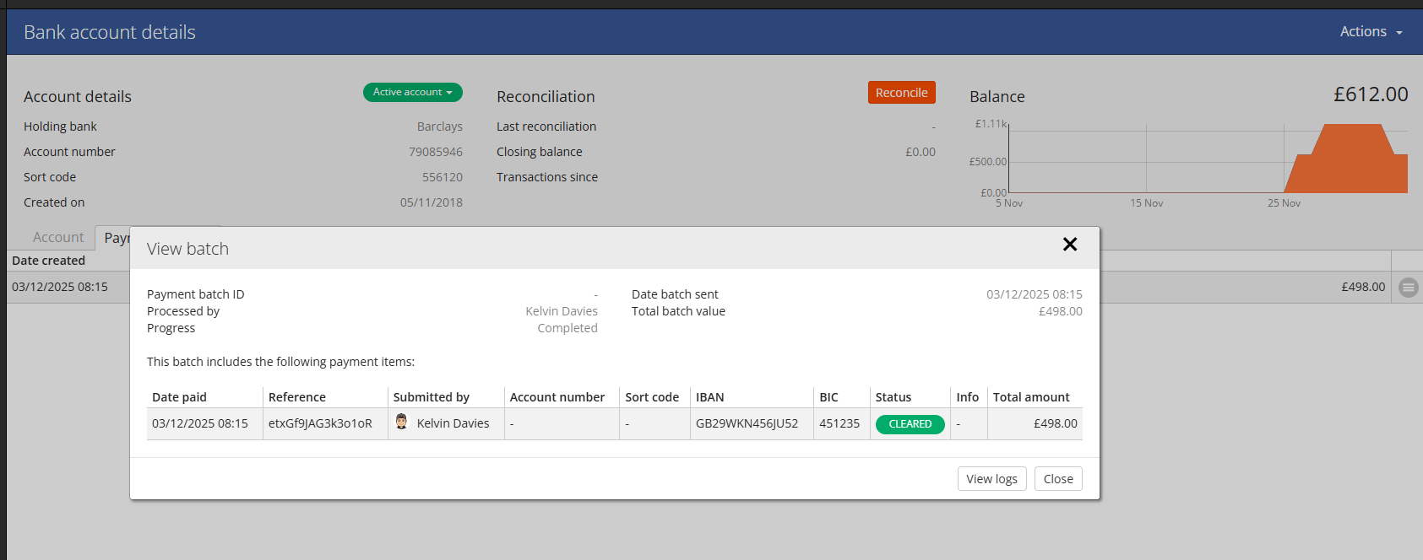Click the Total amount column header
Image resolution: width=1423 pixels, height=560 pixels.
1030,397
